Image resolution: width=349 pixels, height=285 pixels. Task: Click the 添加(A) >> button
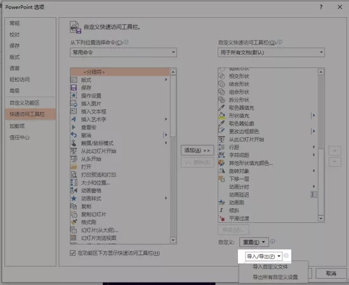click(x=197, y=150)
